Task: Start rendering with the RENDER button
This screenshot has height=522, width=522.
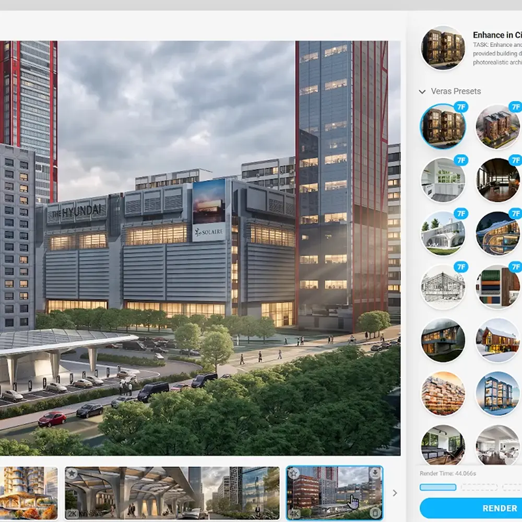Action: click(x=471, y=508)
